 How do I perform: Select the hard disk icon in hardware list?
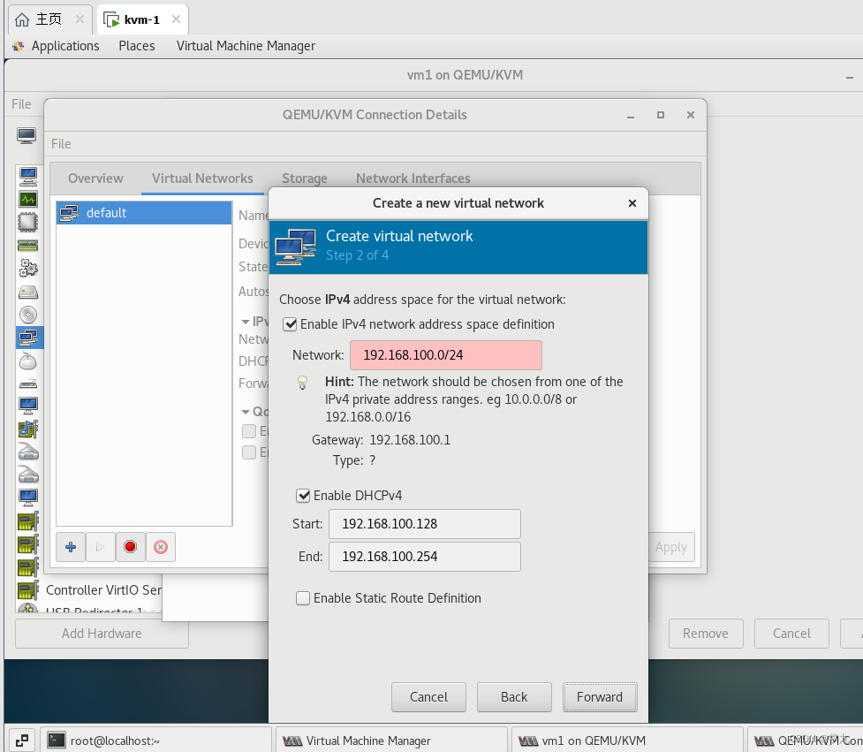pos(28,292)
